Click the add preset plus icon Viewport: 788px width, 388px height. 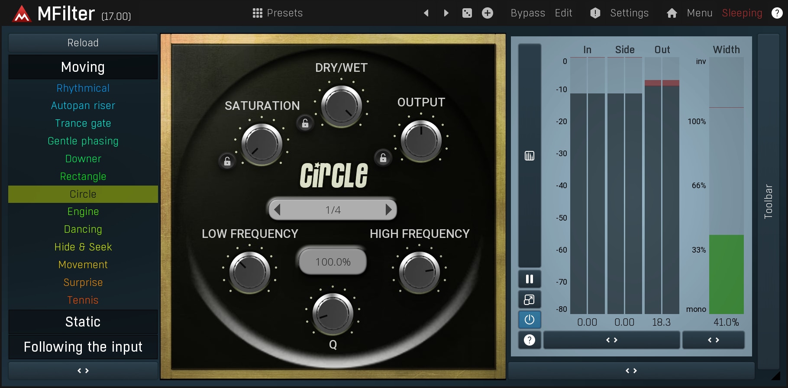pos(488,13)
